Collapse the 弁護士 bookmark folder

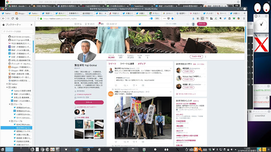(x=7, y=87)
